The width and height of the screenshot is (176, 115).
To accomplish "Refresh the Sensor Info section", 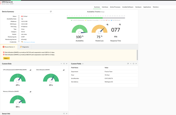I will (64, 114).
